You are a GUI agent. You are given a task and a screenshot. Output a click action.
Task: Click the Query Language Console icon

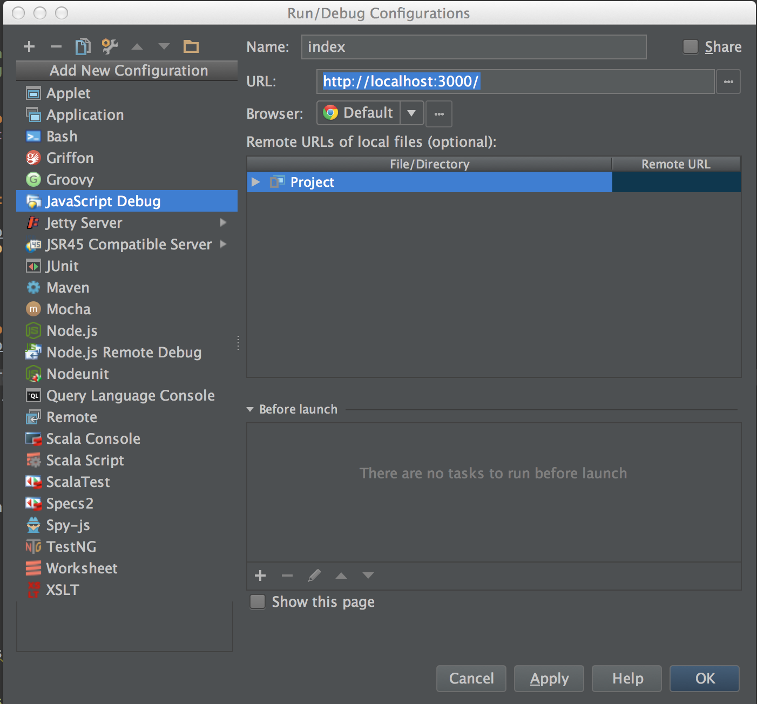coord(33,396)
